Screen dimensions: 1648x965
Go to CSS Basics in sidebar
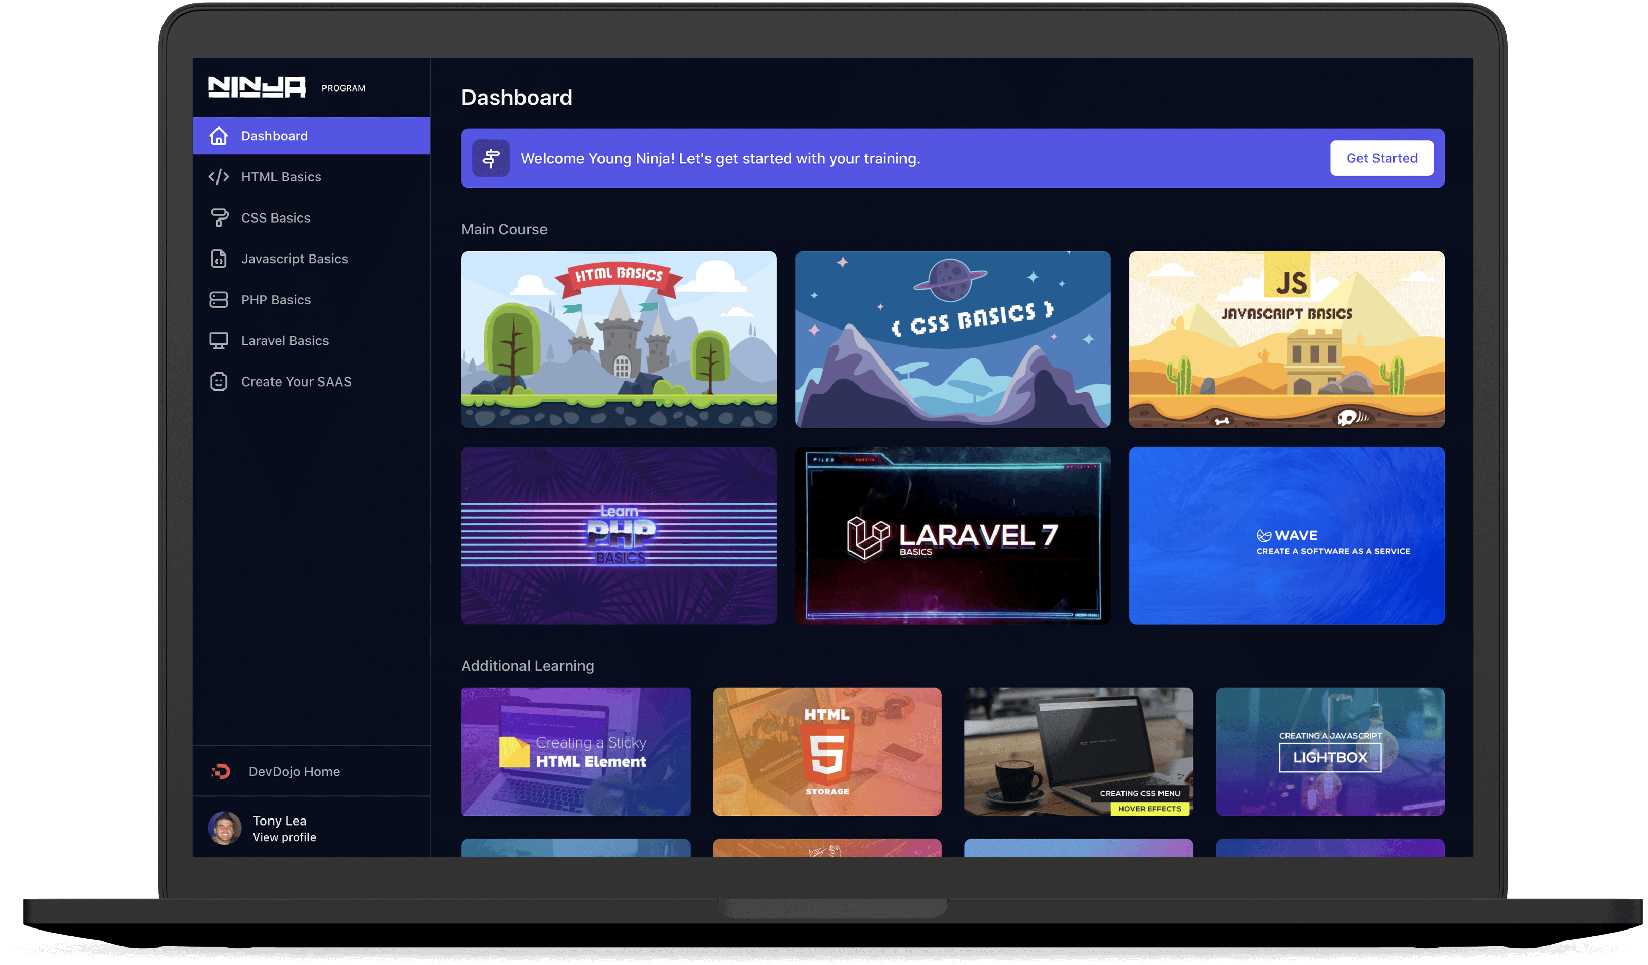coord(311,217)
